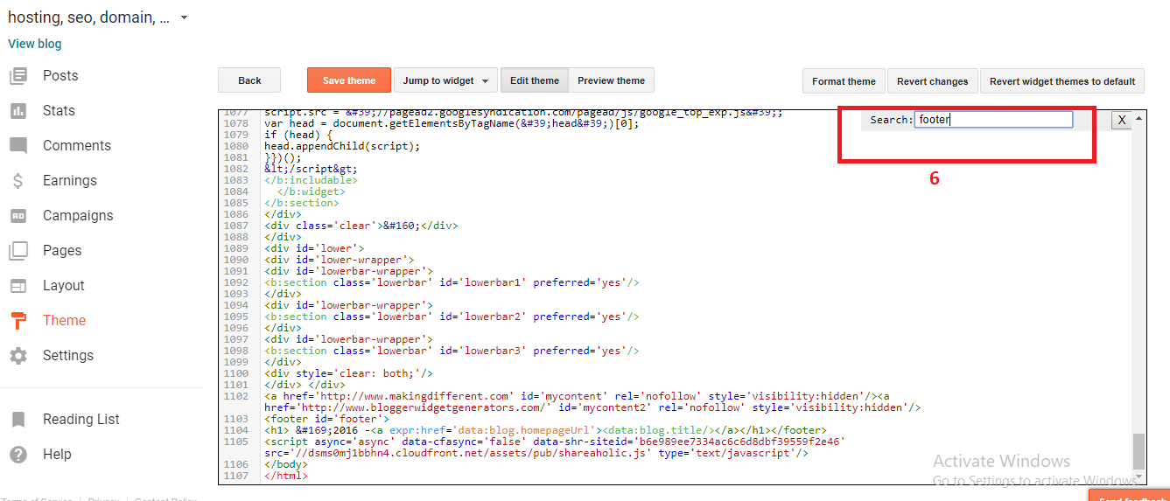Click the View blog link
Screen dimensions: 1170x501
pyautogui.click(x=35, y=44)
